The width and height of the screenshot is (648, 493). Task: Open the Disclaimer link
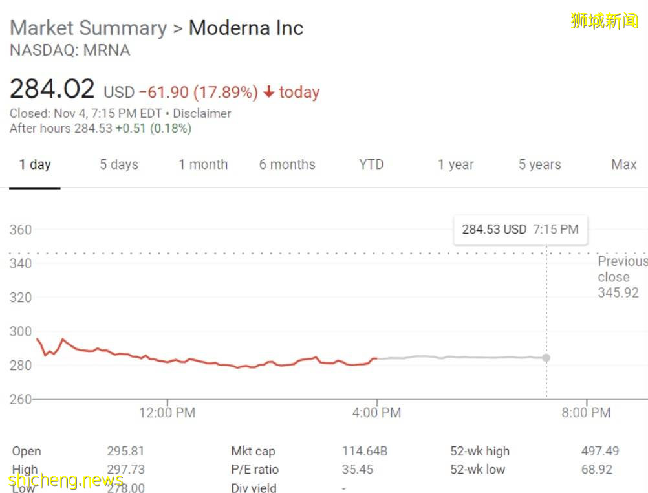click(x=202, y=114)
